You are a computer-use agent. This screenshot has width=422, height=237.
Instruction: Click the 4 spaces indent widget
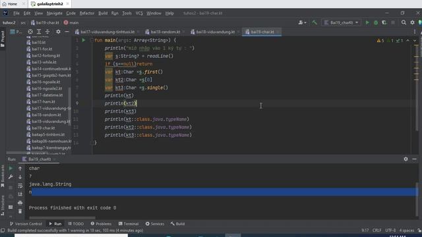[x=407, y=230]
